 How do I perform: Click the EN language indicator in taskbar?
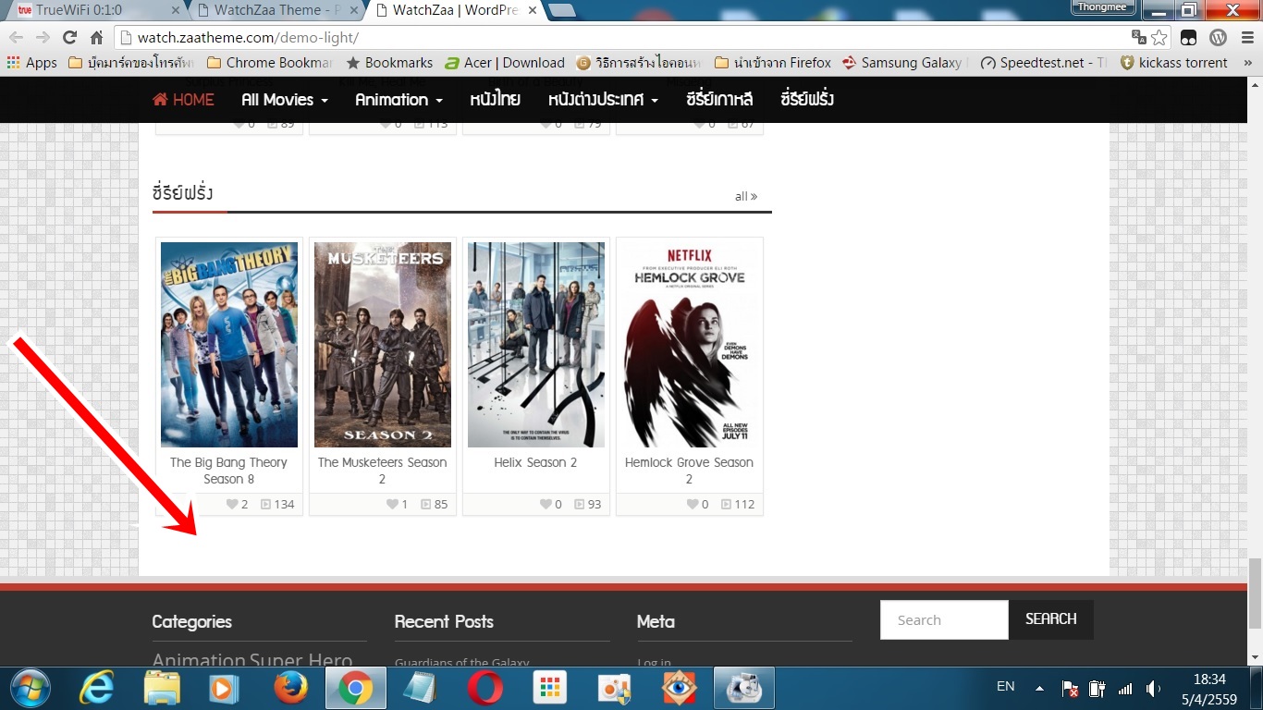pos(1005,687)
